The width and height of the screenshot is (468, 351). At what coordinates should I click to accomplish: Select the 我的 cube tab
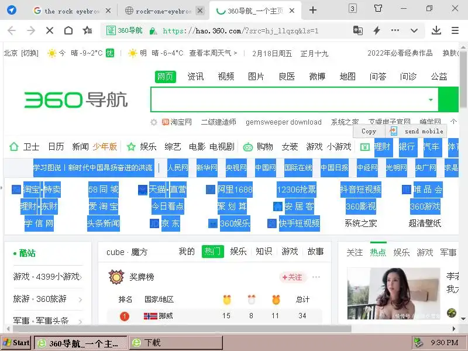(187, 252)
